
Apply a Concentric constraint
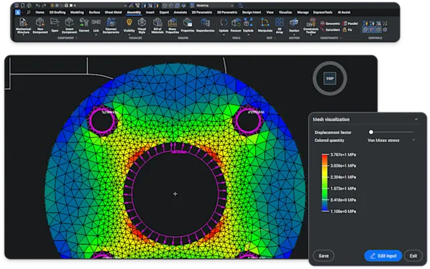tap(330, 24)
